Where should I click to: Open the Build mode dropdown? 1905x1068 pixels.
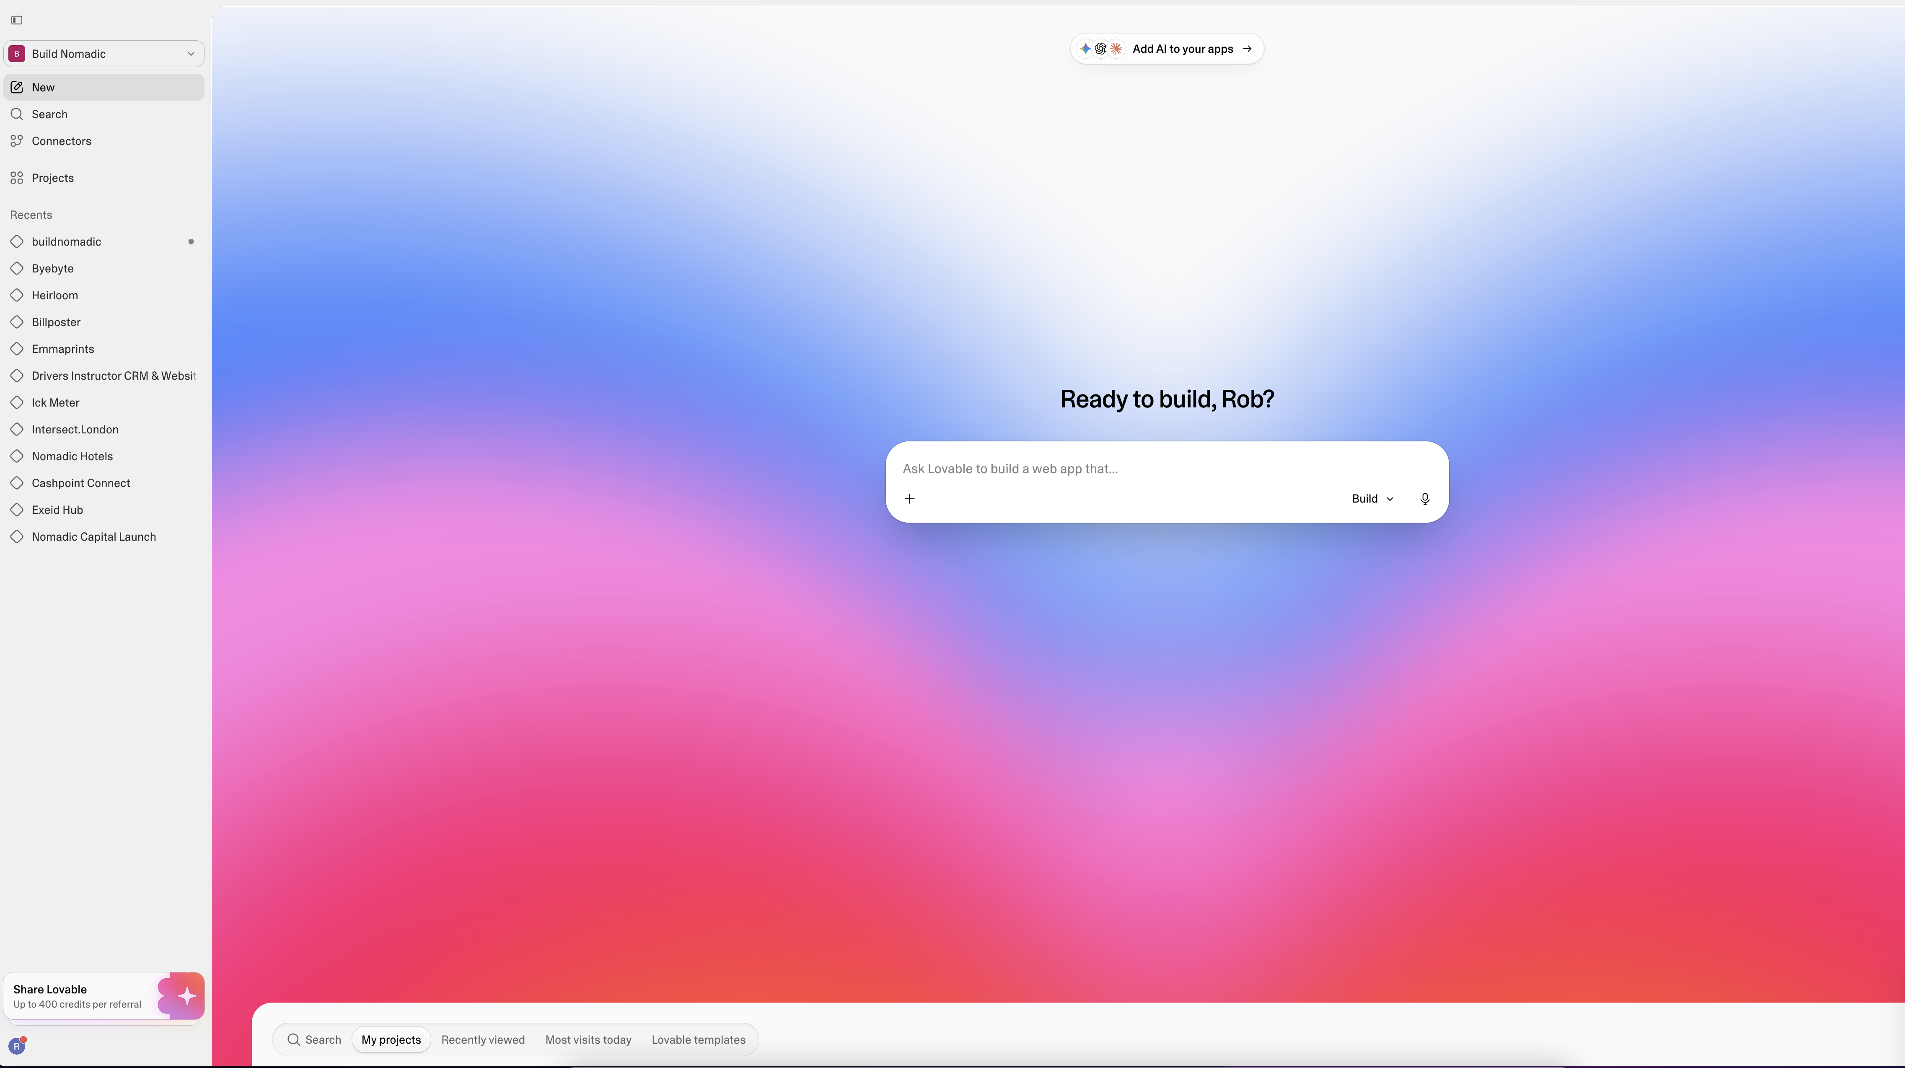pyautogui.click(x=1372, y=499)
